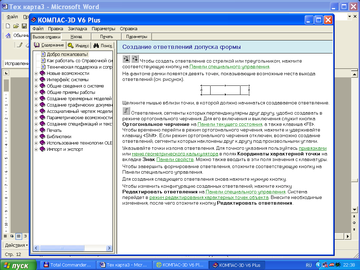Switch to the Индекс tab
Viewport: 360px width, 270px height.
point(79,46)
